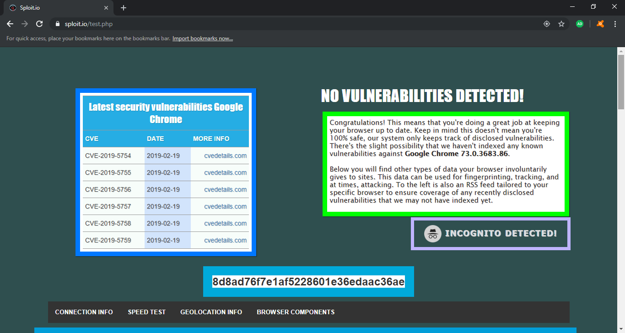625x333 pixels.
Task: Click CVE-2019-5755 table cell
Action: [113, 172]
